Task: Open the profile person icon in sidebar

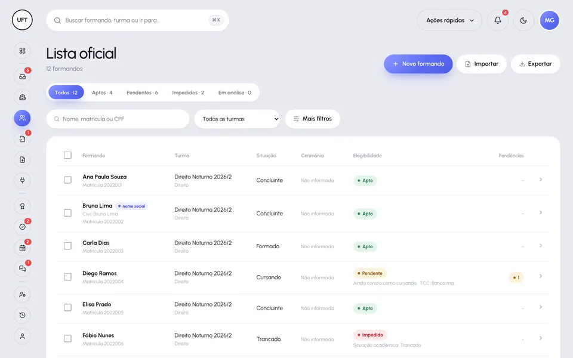Action: click(x=22, y=336)
